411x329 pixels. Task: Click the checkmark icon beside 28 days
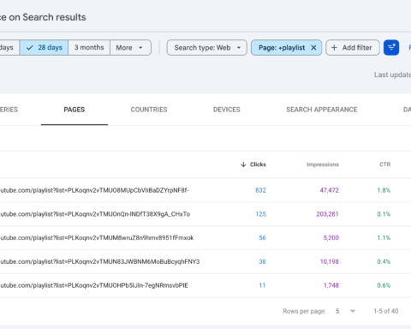(x=30, y=48)
